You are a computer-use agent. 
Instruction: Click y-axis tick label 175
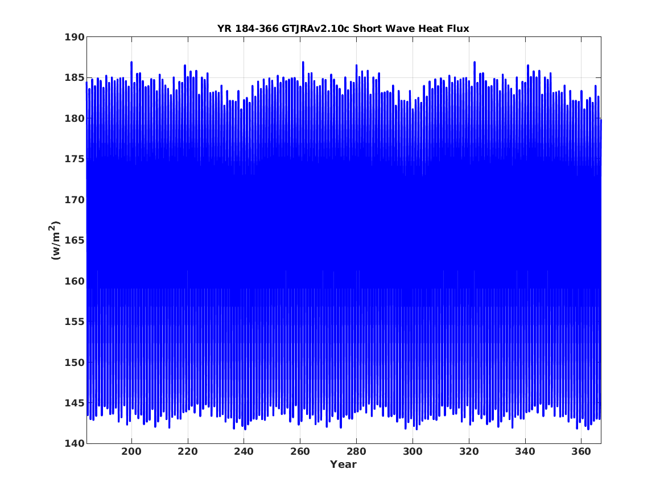[74, 159]
